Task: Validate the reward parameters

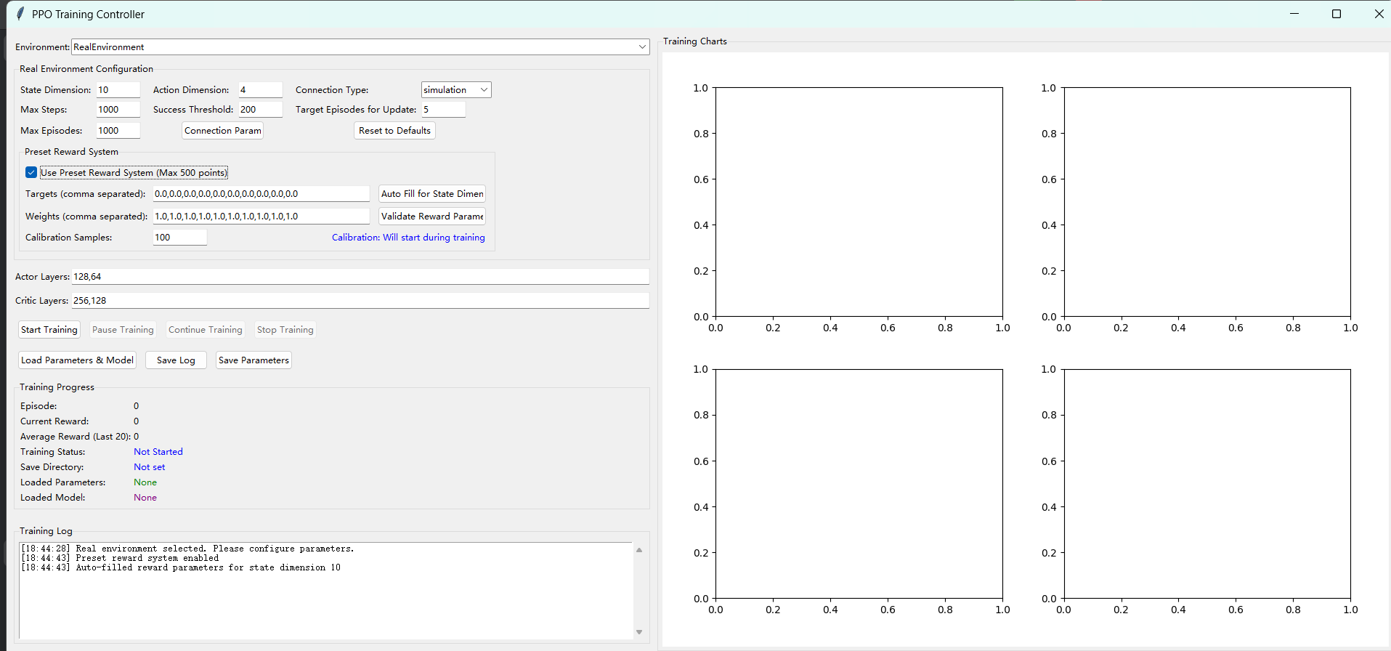Action: pos(432,217)
